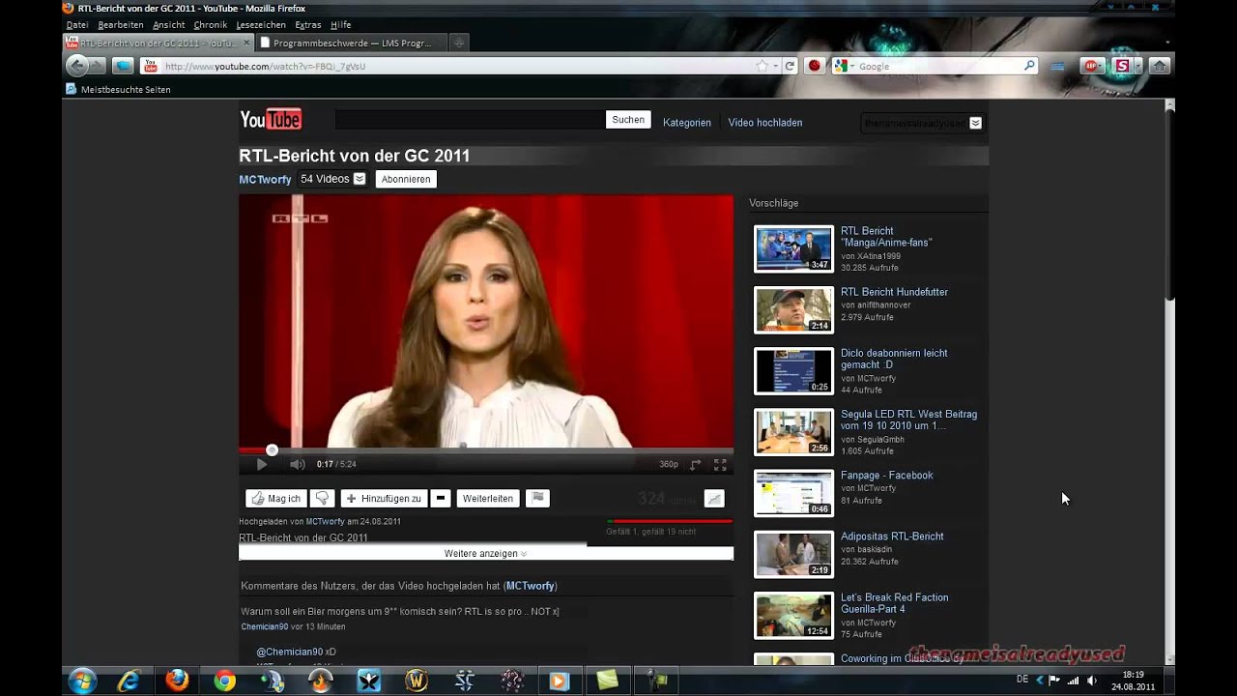Change the 360p video quality setting
Image resolution: width=1237 pixels, height=696 pixels.
coord(669,464)
